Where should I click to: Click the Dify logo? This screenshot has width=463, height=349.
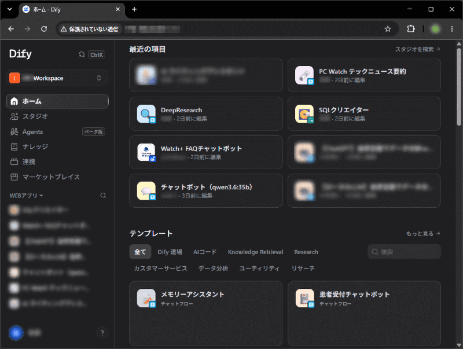tap(20, 54)
